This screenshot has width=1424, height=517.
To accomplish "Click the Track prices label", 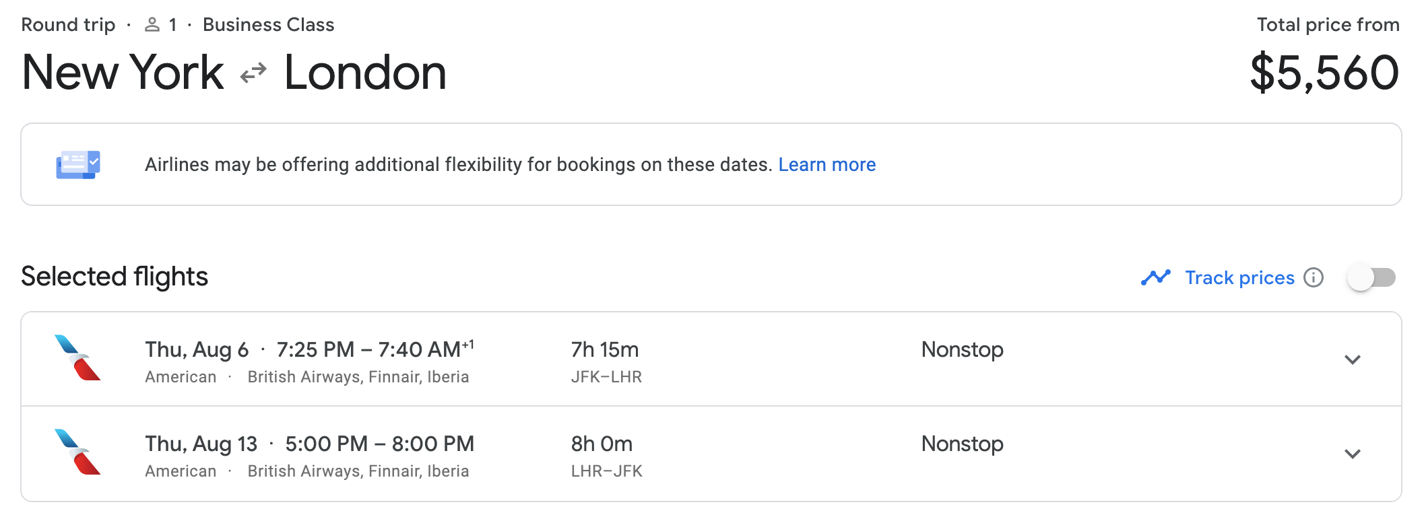I will pos(1239,277).
